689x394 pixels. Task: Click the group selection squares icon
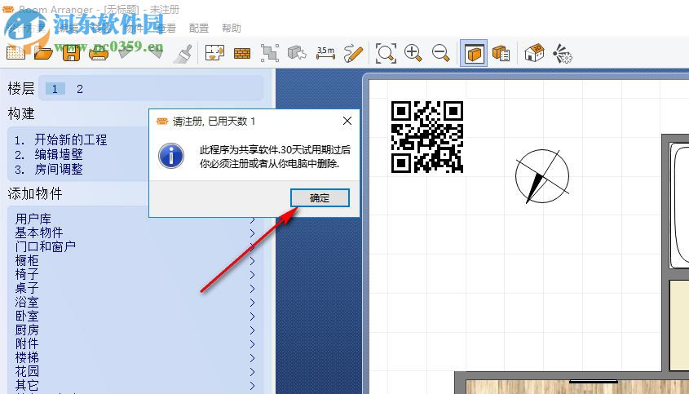269,53
